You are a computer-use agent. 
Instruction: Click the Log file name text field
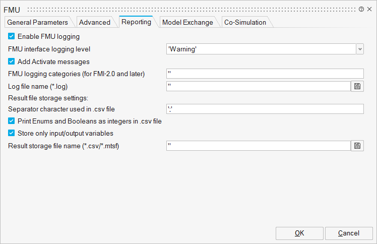pyautogui.click(x=258, y=86)
